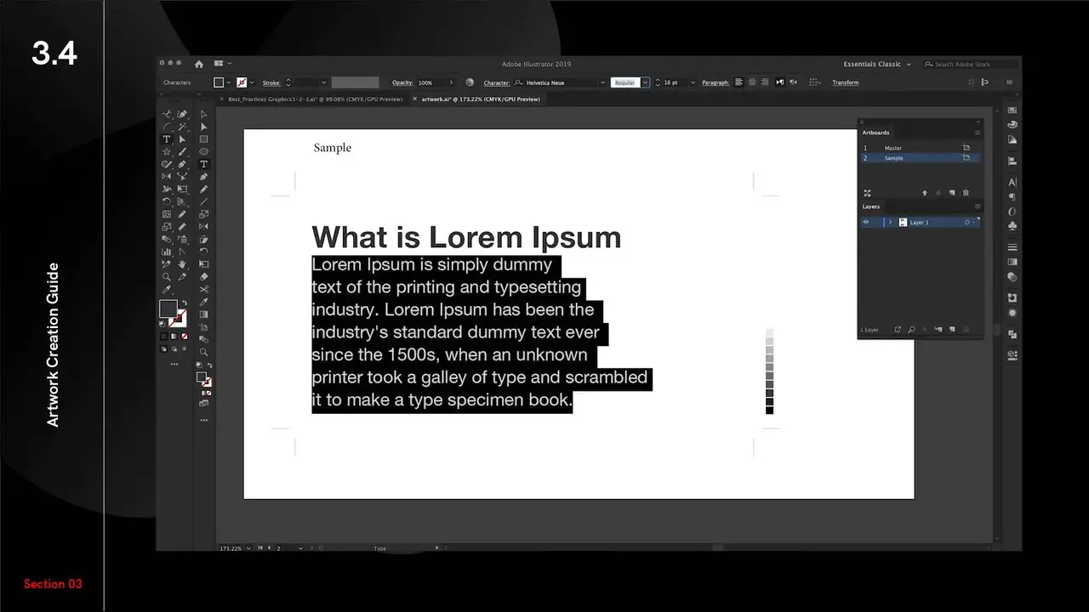Select the Column Graph tool
This screenshot has width=1089, height=612.
[167, 252]
